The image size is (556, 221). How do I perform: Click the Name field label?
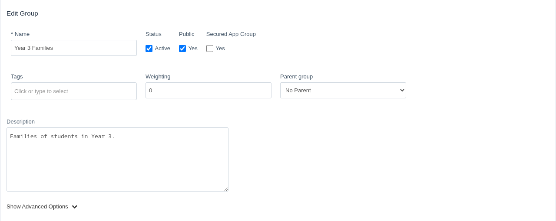click(20, 34)
